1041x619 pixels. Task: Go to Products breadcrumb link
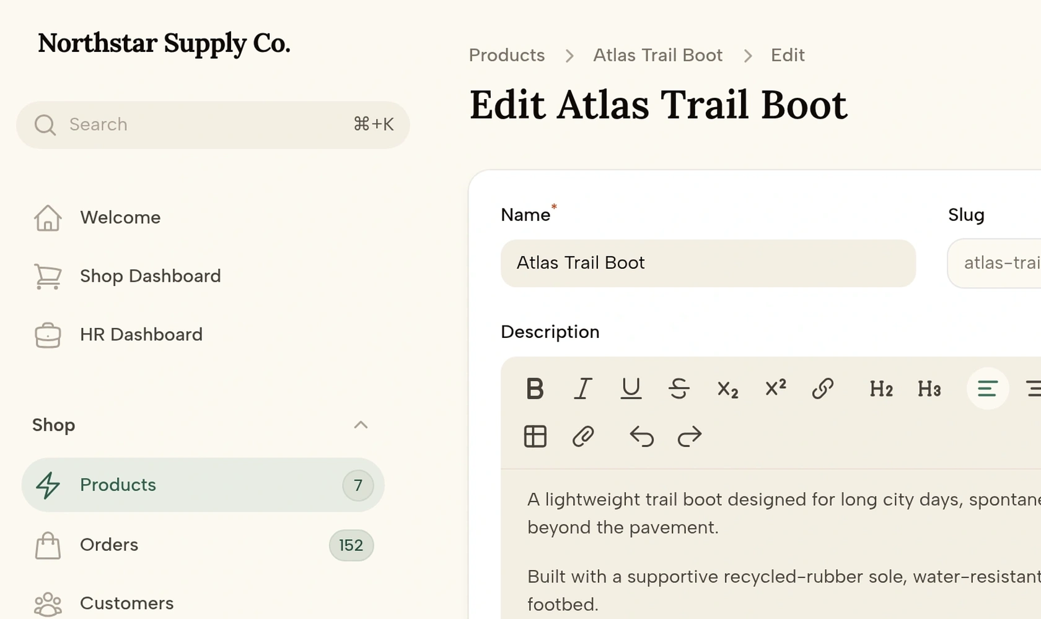[x=507, y=55]
